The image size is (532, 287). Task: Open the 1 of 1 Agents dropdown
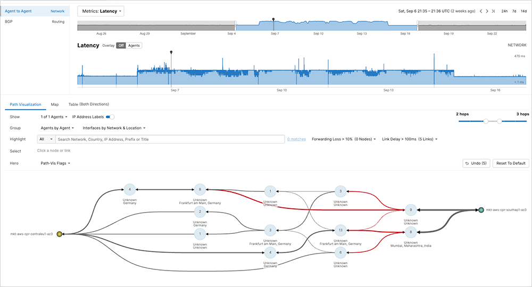pyautogui.click(x=54, y=117)
